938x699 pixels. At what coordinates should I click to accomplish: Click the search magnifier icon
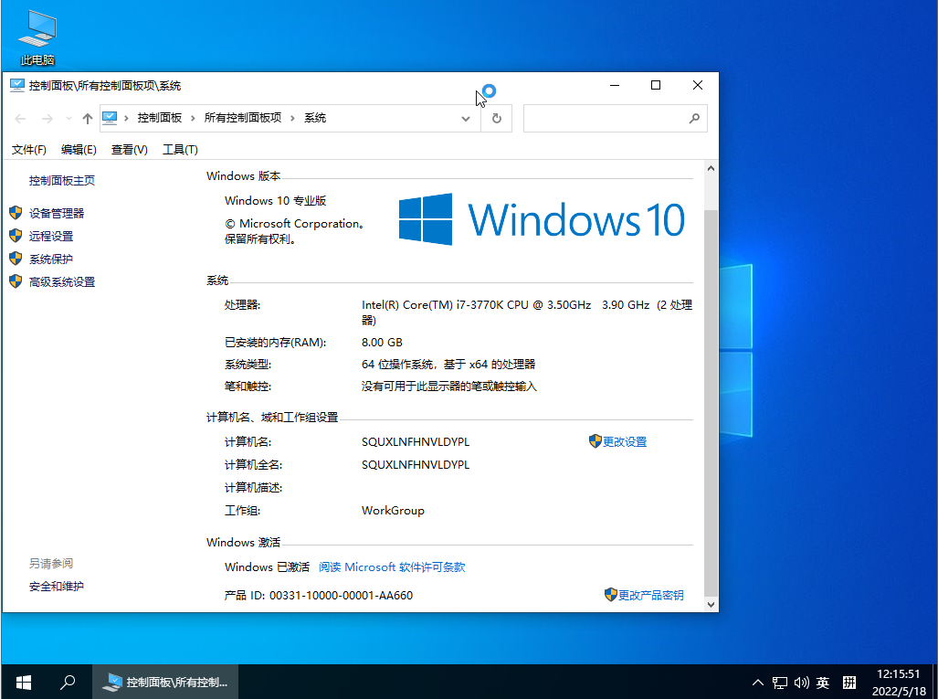[x=694, y=119]
